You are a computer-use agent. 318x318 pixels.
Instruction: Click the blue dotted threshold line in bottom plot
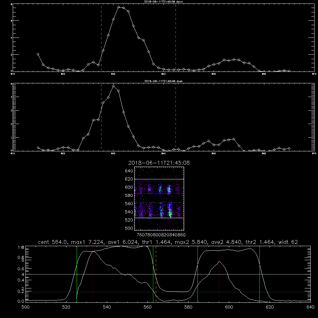[168, 292]
